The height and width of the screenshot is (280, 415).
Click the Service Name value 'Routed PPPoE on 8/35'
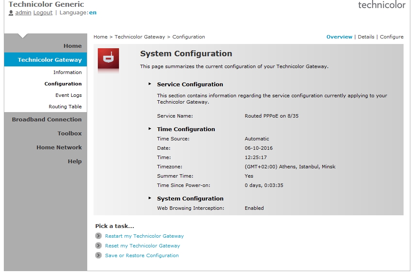(x=271, y=116)
